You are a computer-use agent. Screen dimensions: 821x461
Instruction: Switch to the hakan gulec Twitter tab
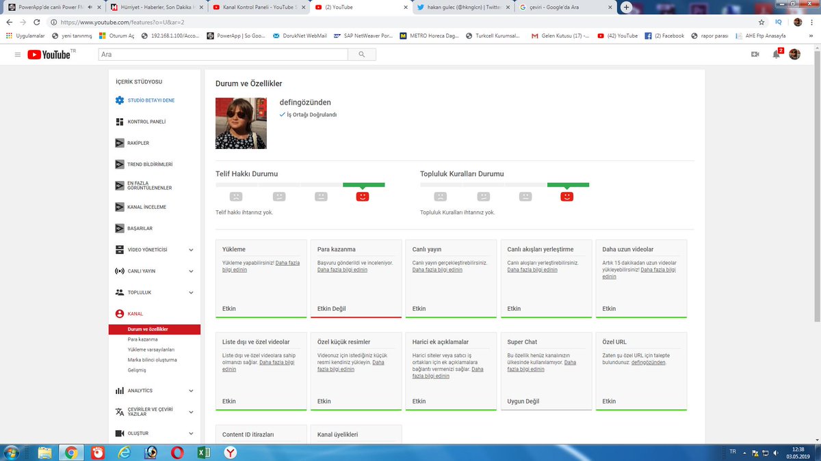tap(462, 7)
